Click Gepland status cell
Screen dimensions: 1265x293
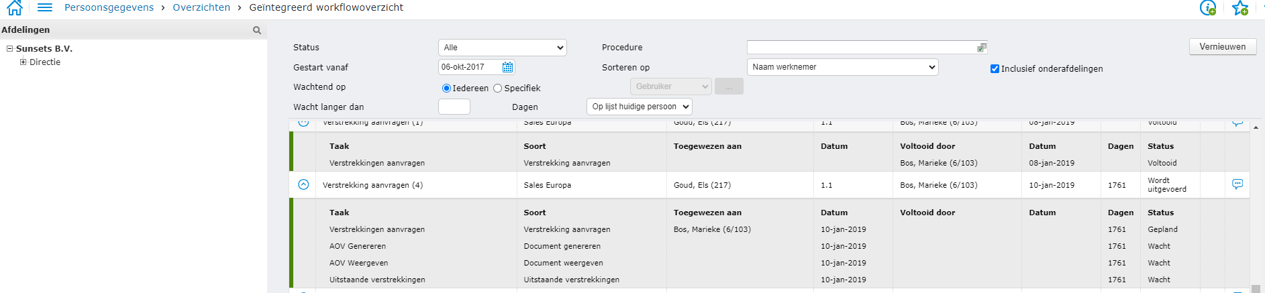pos(1162,229)
